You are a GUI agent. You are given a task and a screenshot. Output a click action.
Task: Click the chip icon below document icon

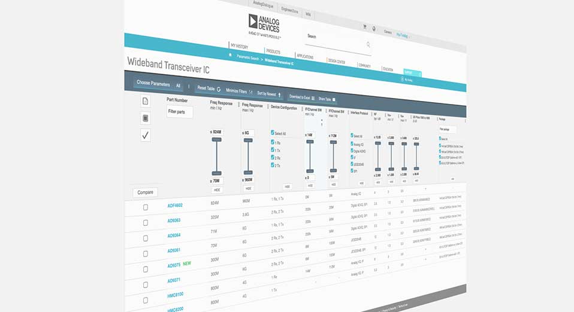coord(146,118)
